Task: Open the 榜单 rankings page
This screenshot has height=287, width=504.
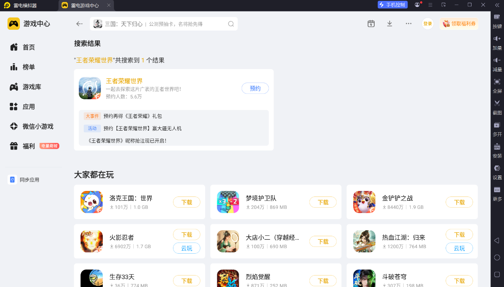Action: pyautogui.click(x=23, y=67)
